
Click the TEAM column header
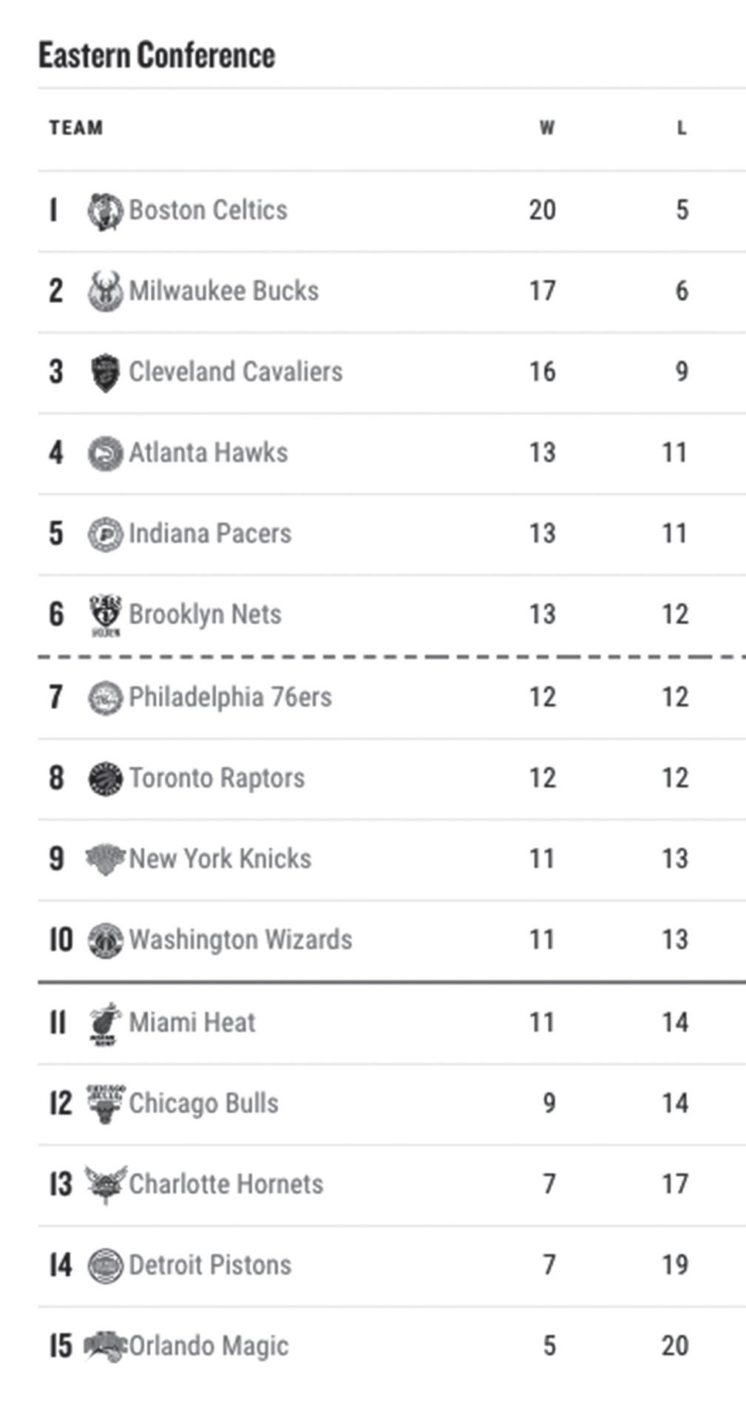pos(76,128)
